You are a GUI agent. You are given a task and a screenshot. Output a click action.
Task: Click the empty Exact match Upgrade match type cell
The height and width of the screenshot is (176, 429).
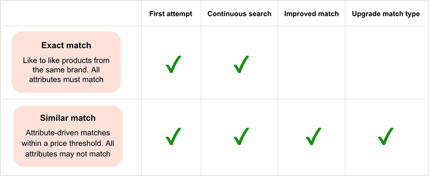point(386,63)
